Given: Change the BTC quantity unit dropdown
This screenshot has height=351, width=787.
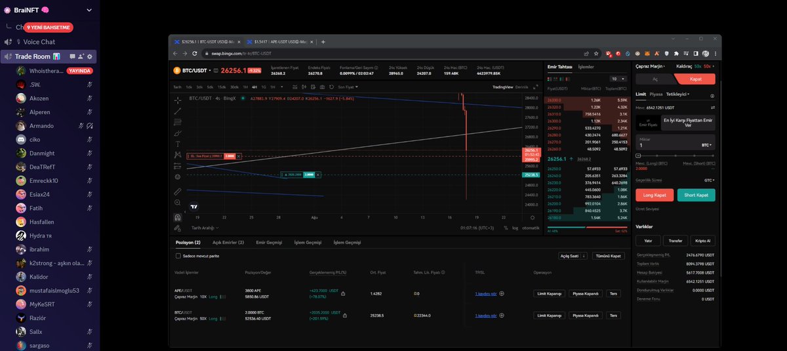Looking at the screenshot, I should coord(706,144).
